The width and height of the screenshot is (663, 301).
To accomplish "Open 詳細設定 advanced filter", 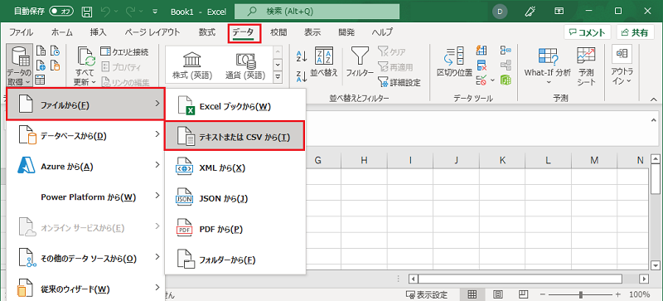I will click(x=399, y=82).
